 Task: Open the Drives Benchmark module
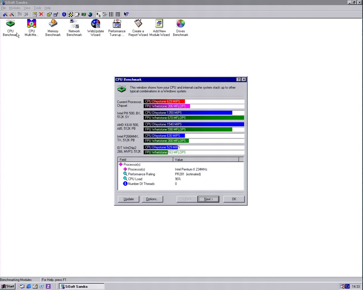pos(181,24)
